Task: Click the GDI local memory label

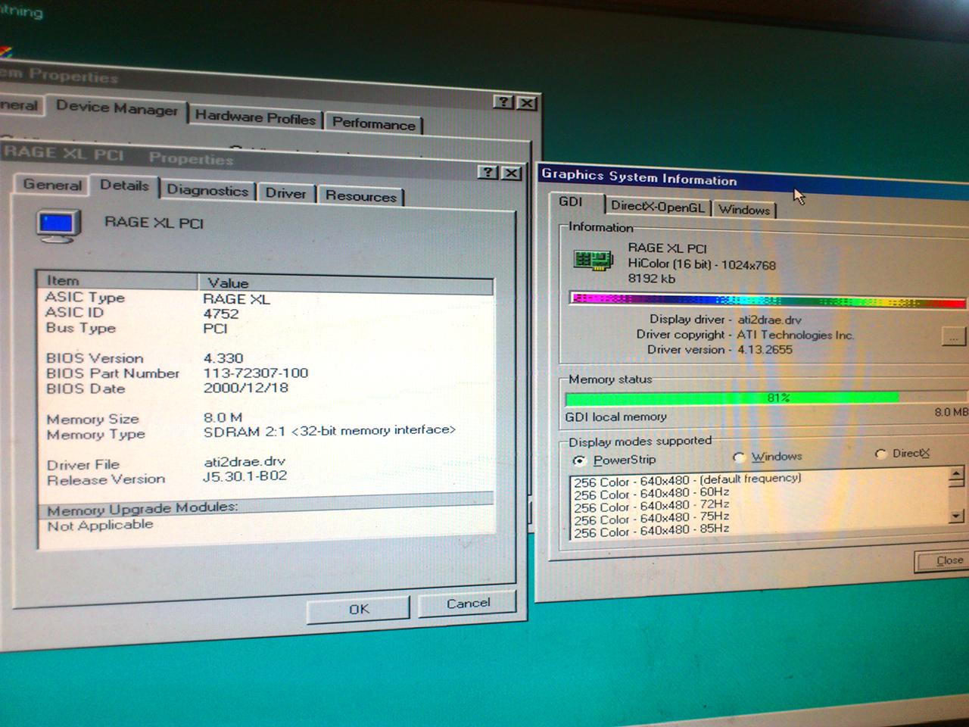Action: click(x=615, y=417)
